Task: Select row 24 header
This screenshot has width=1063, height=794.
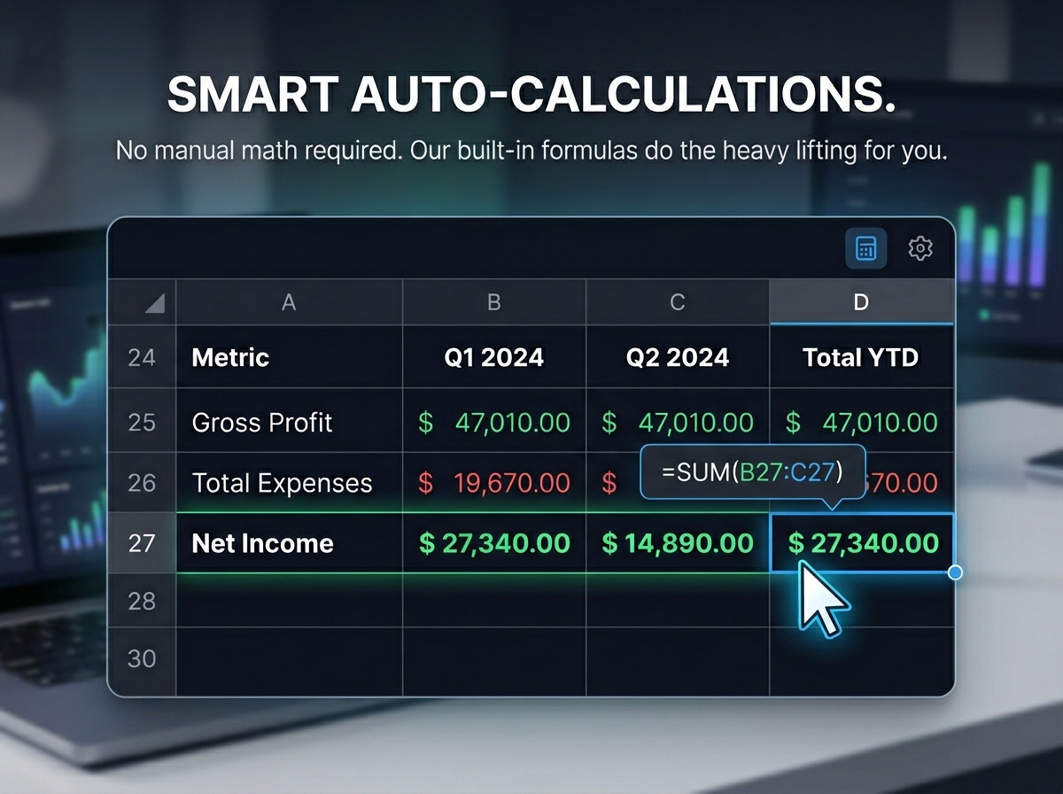Action: 142,357
